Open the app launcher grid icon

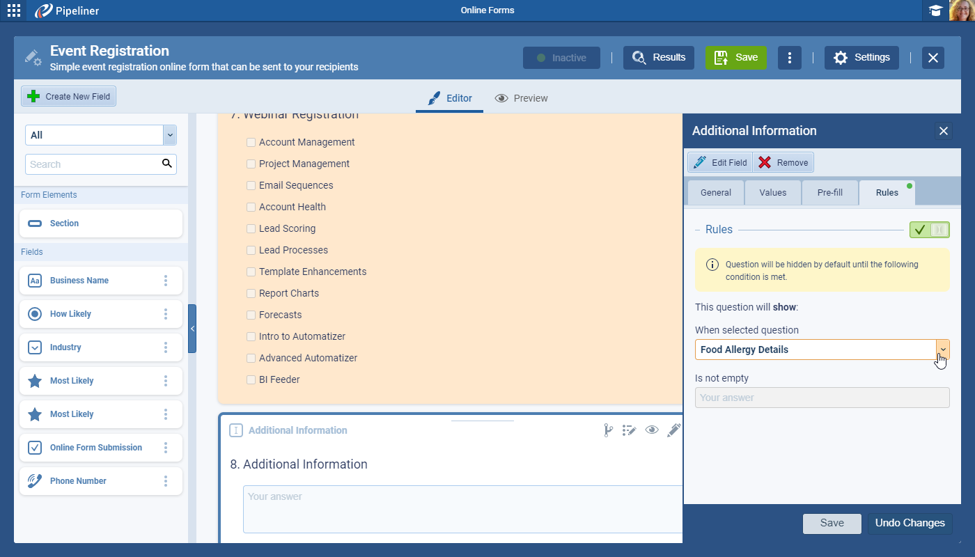coord(14,10)
